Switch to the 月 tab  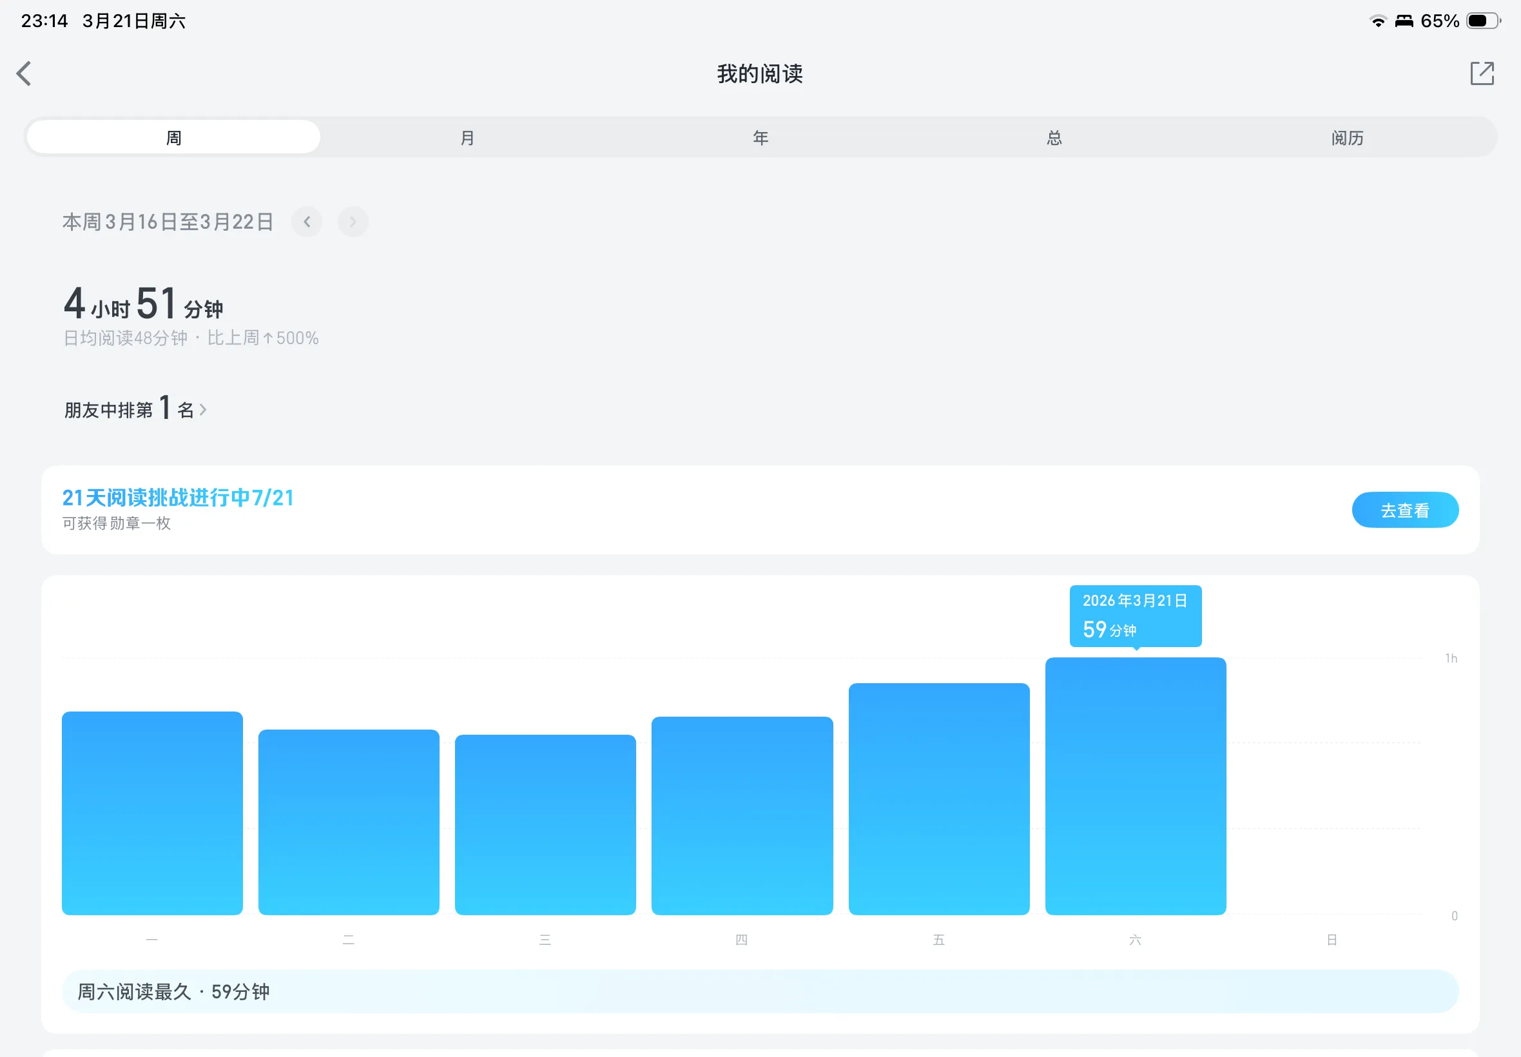[467, 138]
